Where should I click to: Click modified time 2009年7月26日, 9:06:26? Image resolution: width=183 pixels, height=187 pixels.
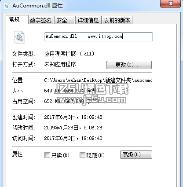pyautogui.click(x=73, y=128)
